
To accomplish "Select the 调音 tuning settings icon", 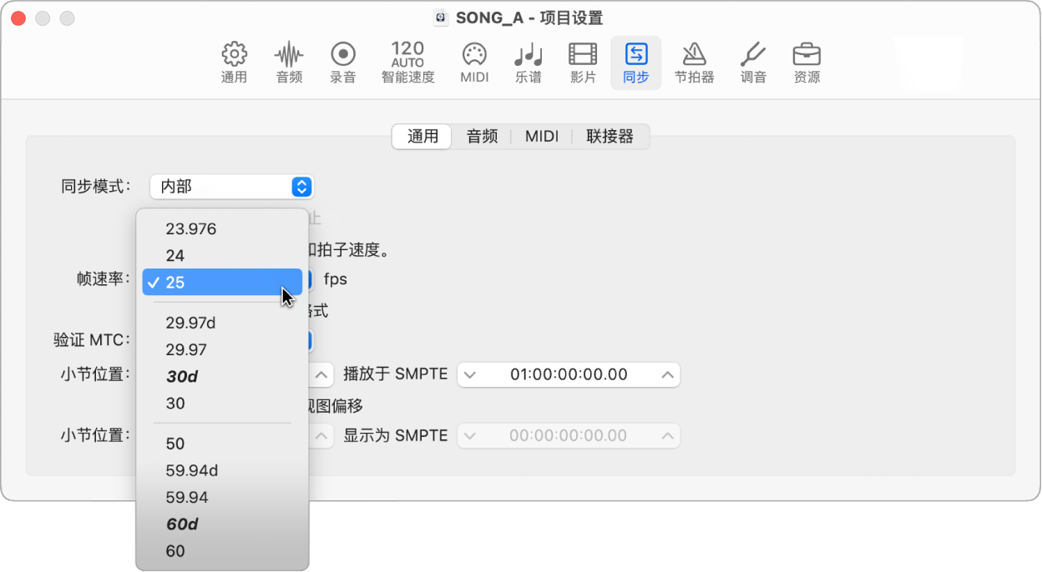I will (x=752, y=62).
